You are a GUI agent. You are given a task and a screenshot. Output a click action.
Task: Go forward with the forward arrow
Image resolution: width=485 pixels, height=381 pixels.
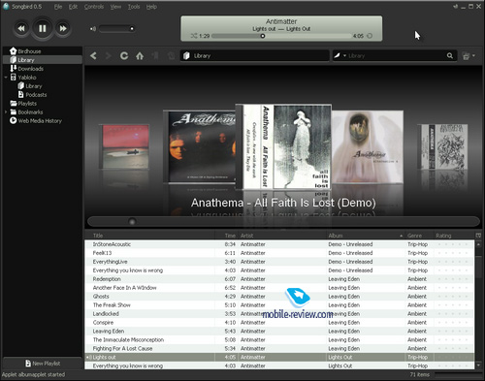[x=109, y=55]
